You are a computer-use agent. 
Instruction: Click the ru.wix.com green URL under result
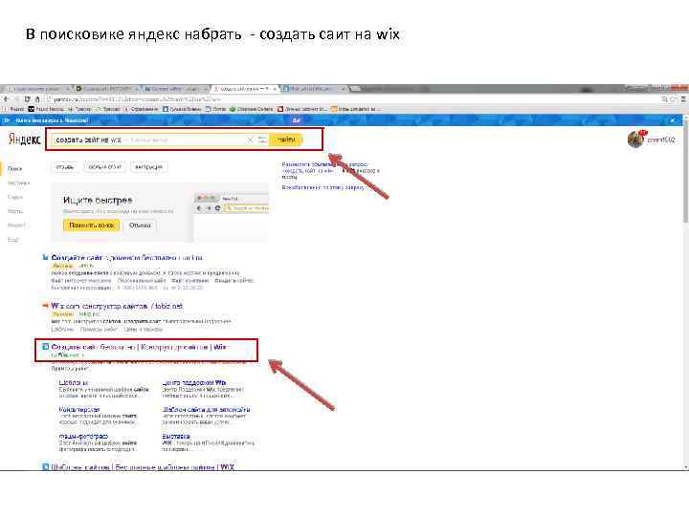[67, 355]
